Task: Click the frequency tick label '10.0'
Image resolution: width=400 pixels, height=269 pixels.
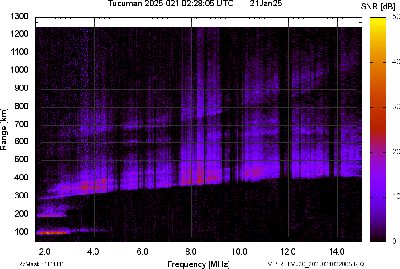Action: point(239,252)
